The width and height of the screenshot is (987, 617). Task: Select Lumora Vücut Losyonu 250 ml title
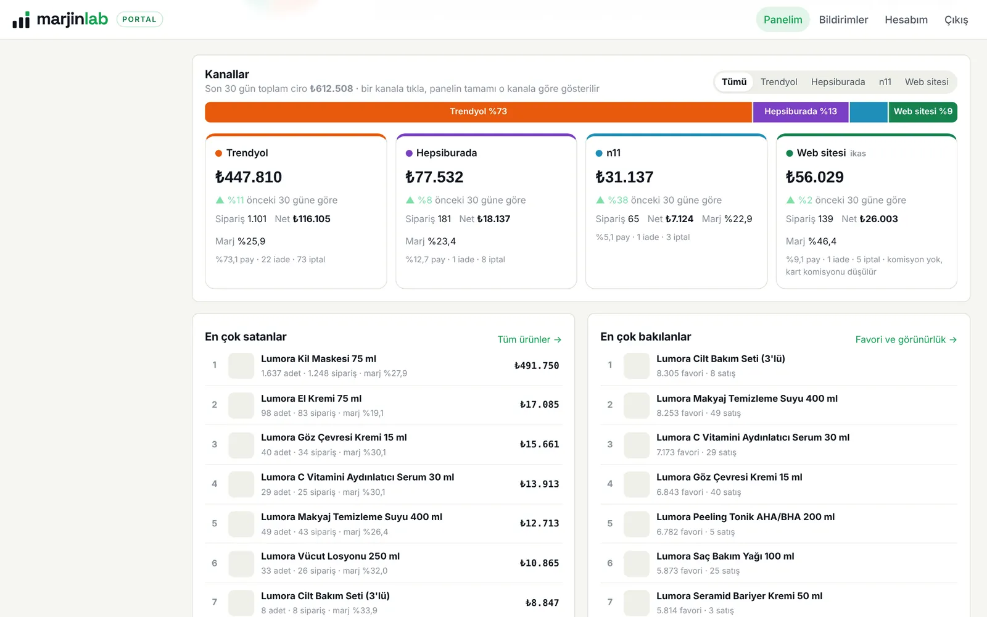pyautogui.click(x=330, y=557)
